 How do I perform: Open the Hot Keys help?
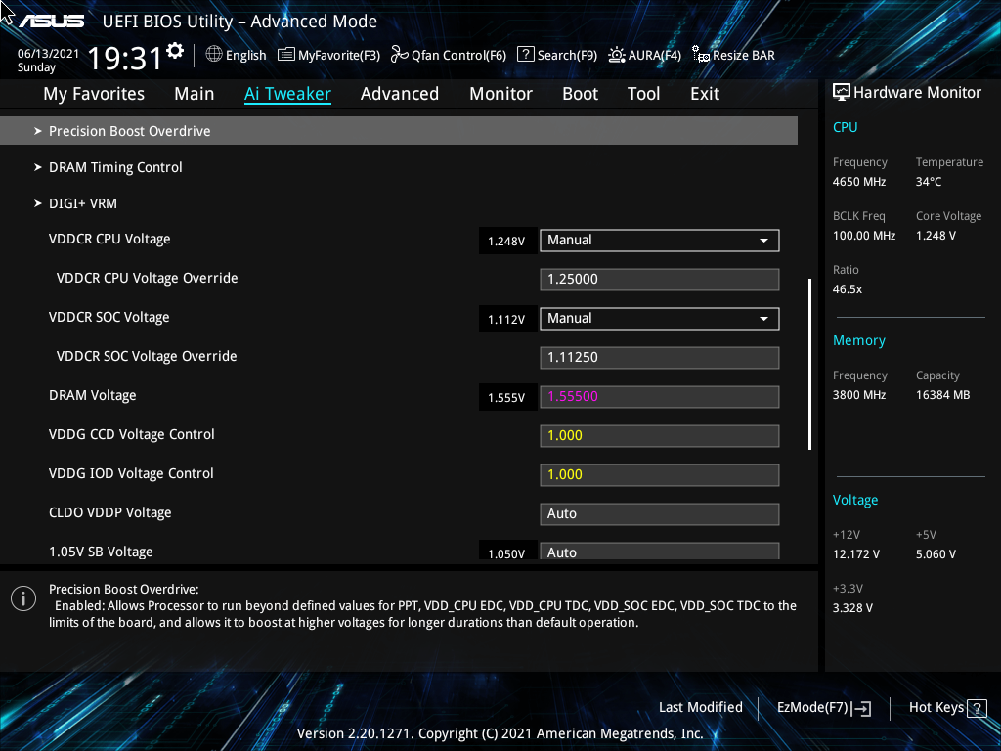tap(947, 708)
